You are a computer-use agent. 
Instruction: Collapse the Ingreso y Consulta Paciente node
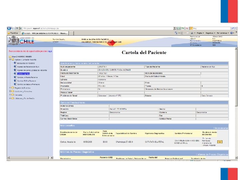(10, 60)
